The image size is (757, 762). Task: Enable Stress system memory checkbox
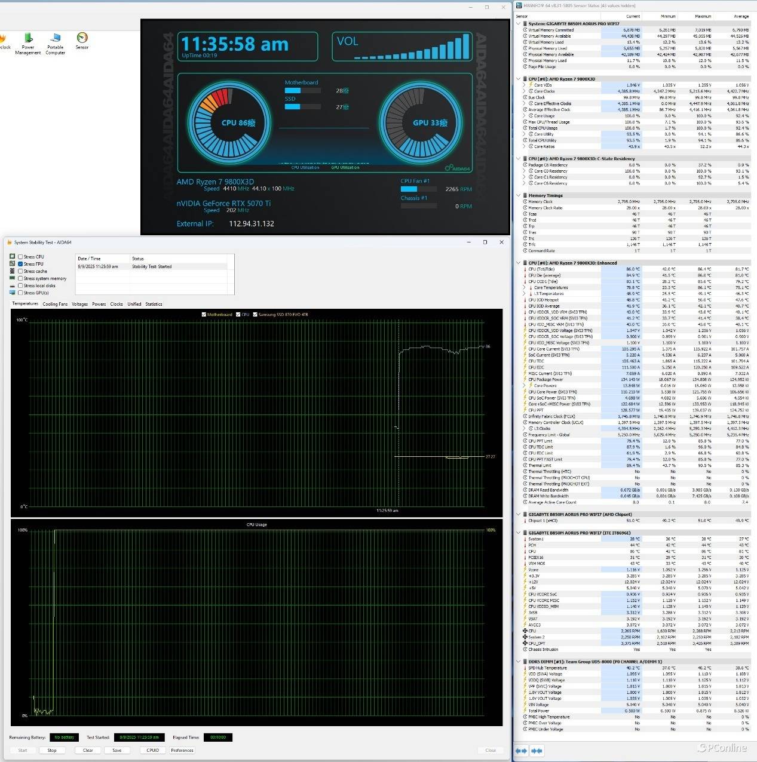coord(20,278)
